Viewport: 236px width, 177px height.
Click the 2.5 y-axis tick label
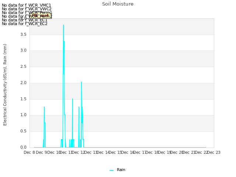23,67
